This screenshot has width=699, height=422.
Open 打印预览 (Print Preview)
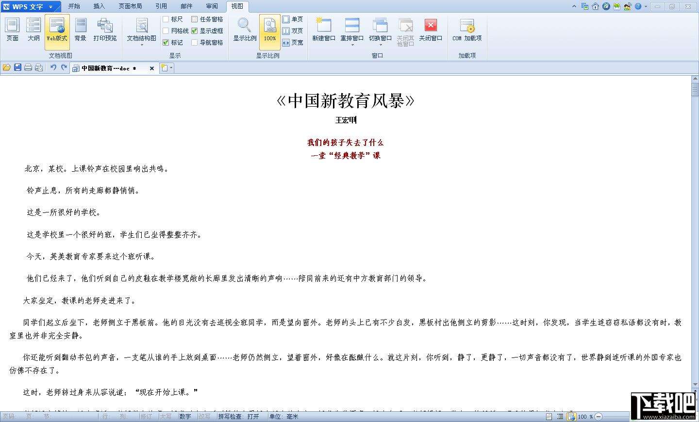click(105, 31)
